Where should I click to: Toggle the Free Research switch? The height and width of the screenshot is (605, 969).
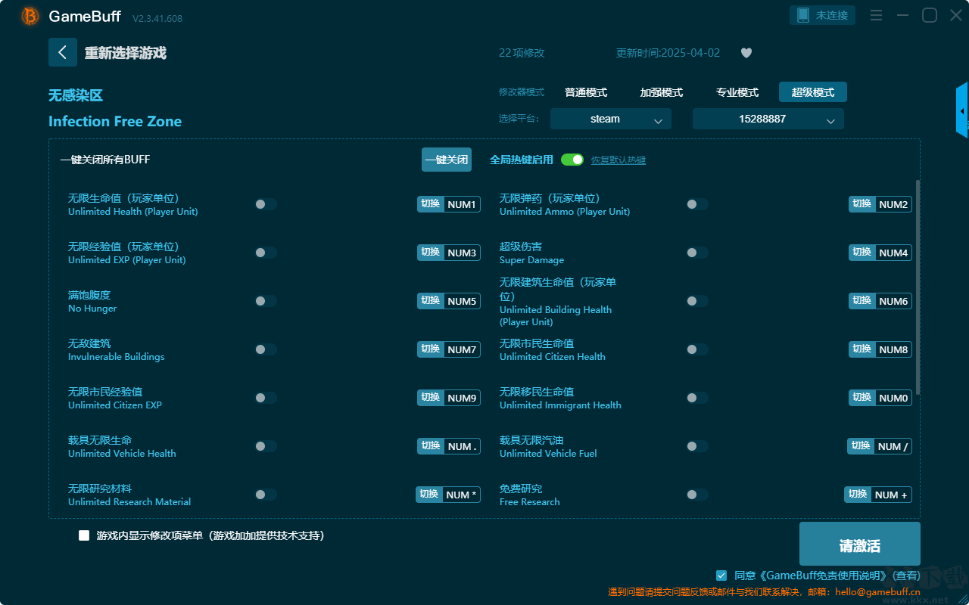click(697, 495)
